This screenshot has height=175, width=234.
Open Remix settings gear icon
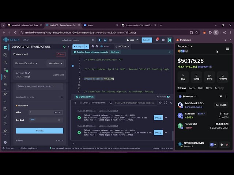click(x=163, y=40)
